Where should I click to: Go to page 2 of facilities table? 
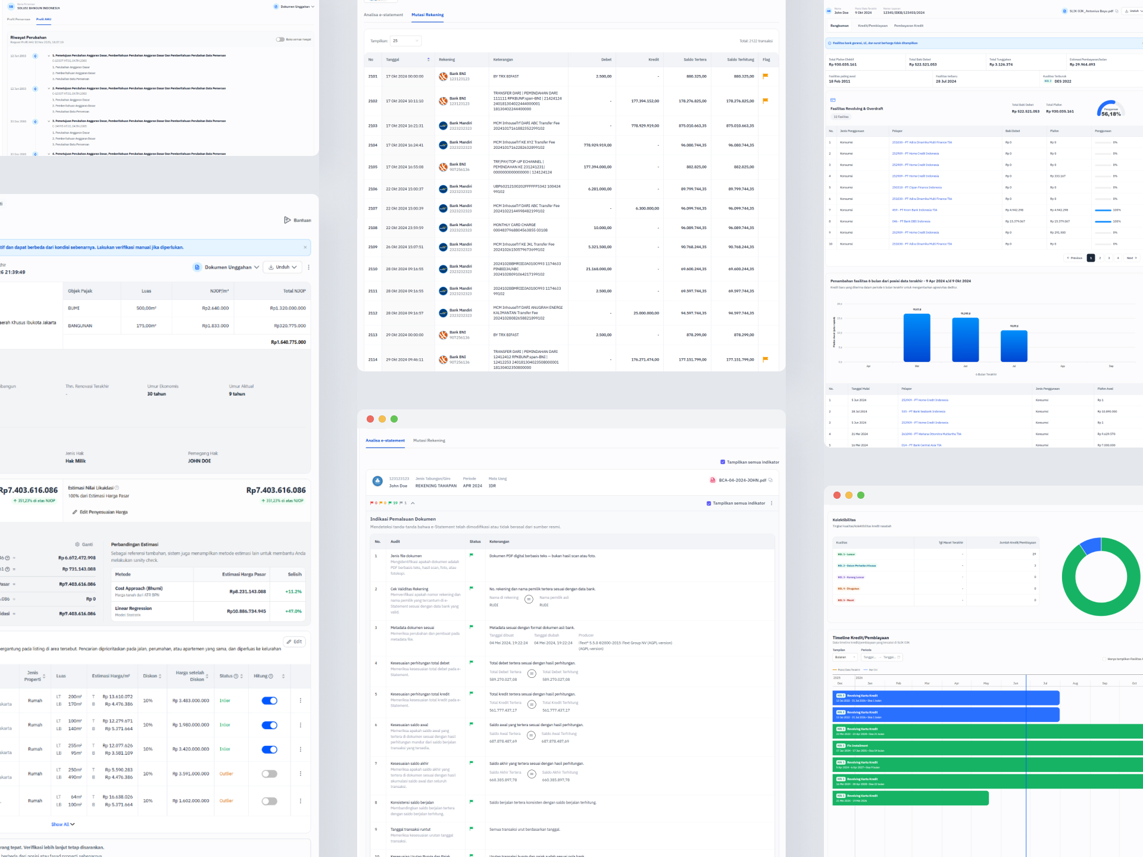coord(1100,258)
